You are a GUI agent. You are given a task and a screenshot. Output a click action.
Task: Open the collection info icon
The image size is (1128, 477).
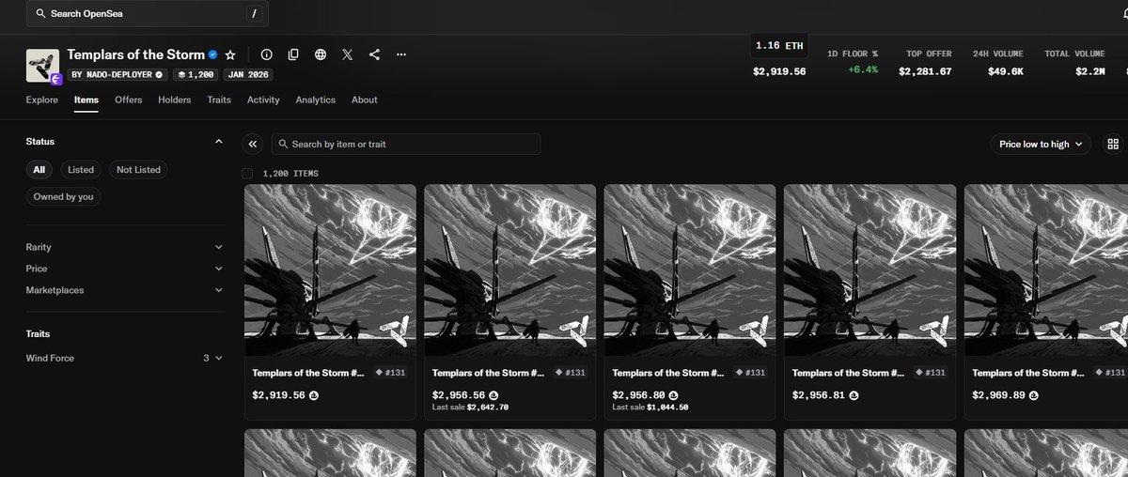click(x=266, y=55)
